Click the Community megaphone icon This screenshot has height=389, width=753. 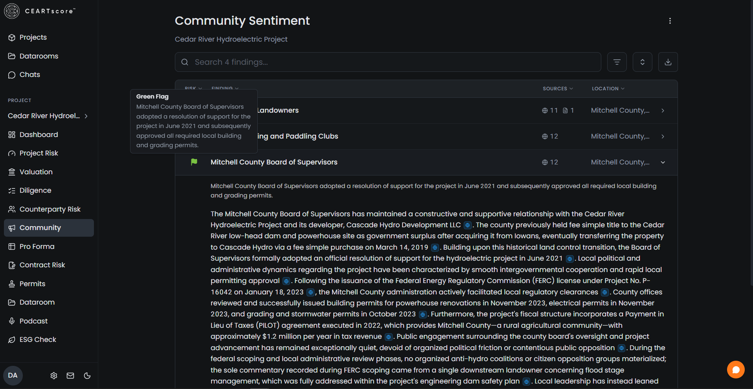pos(12,228)
